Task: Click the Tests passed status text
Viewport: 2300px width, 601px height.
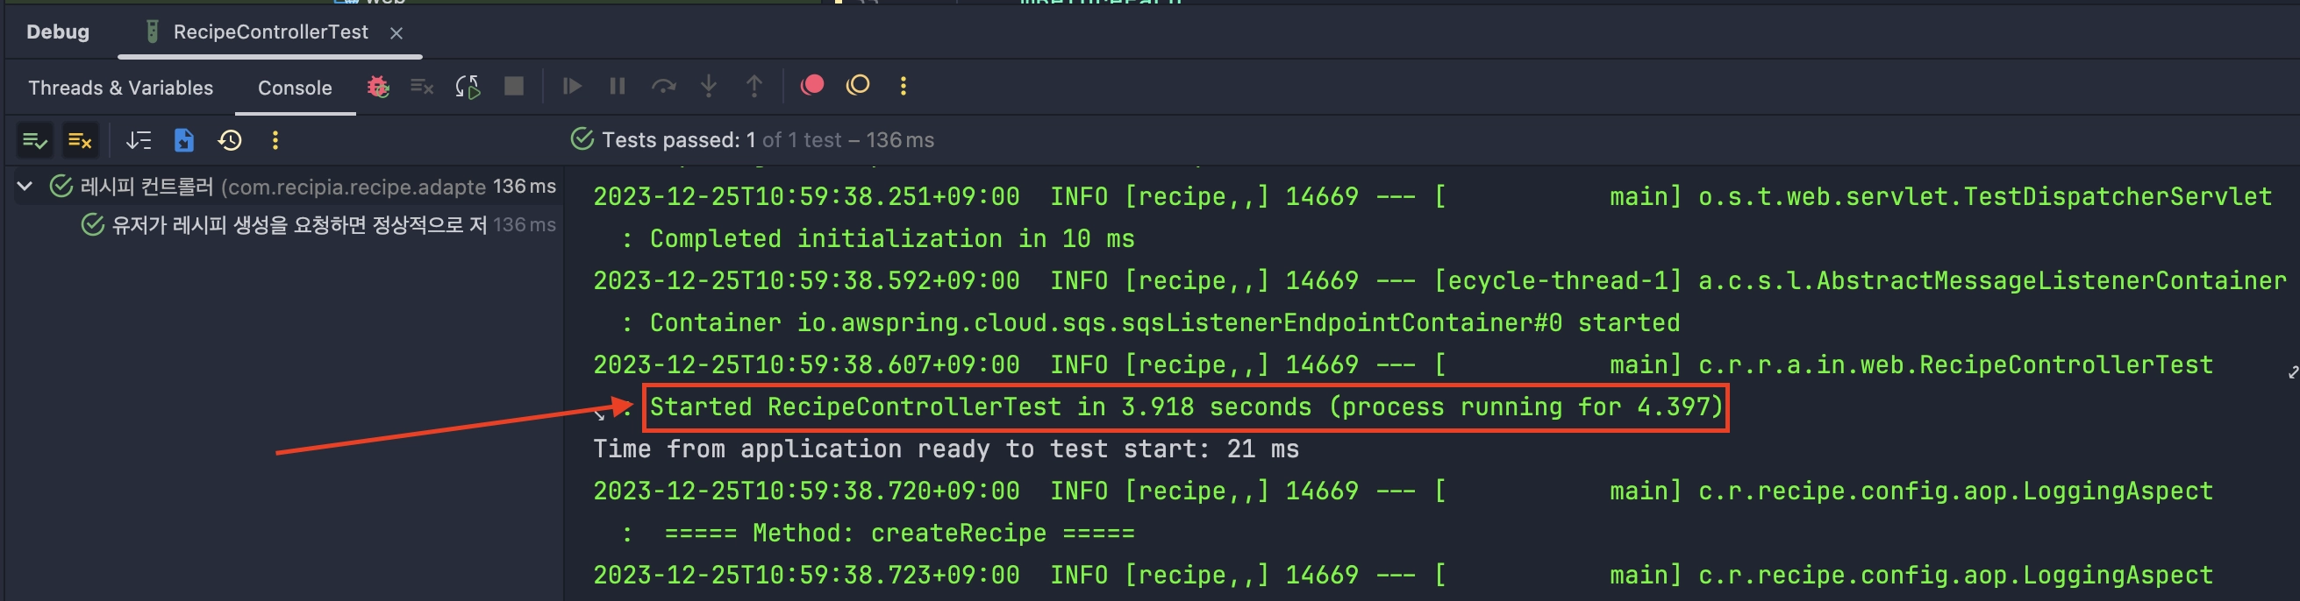Action: click(768, 140)
